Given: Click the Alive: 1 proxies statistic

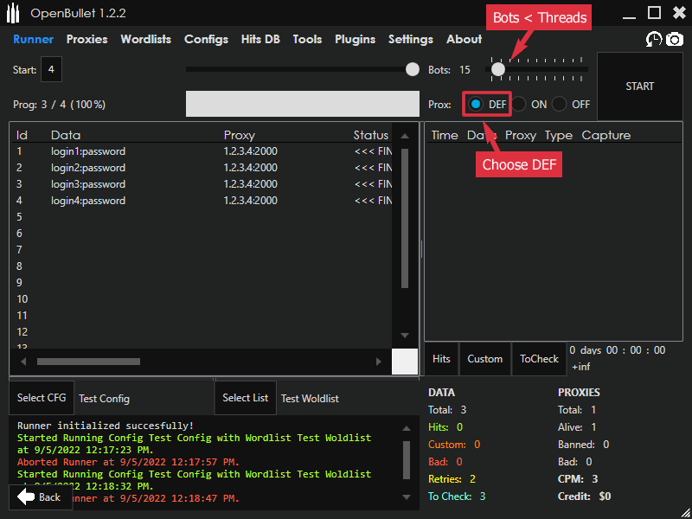Looking at the screenshot, I should (577, 427).
